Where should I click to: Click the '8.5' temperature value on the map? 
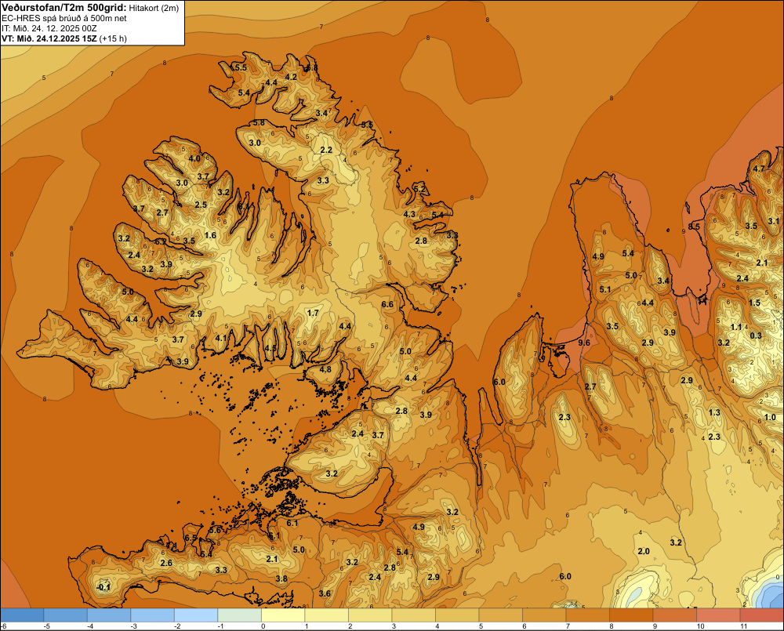click(694, 227)
